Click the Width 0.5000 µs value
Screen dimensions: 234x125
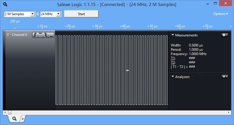(196, 45)
